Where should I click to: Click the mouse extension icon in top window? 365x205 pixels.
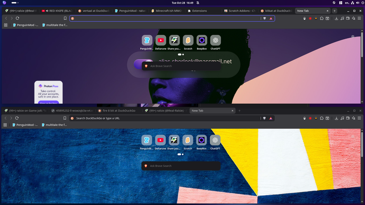[305, 18]
